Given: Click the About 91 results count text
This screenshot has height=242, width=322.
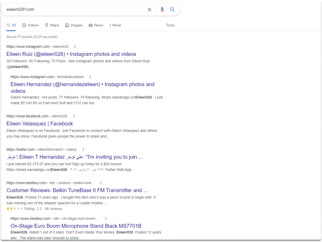Looking at the screenshot, I should pyautogui.click(x=32, y=37).
